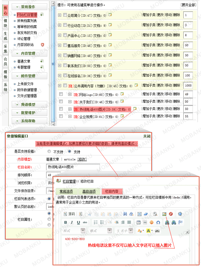This screenshot has height=267, width=201.
Task: Expand the 在线报名 category tree node
Action: [x=60, y=75]
